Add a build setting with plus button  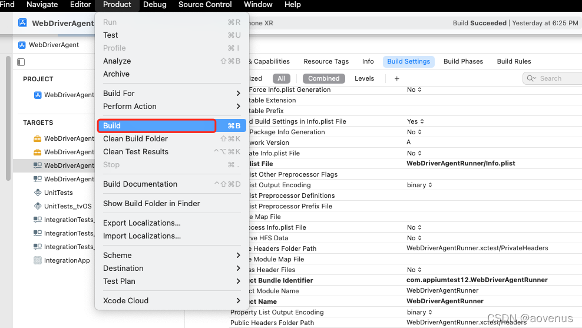397,79
